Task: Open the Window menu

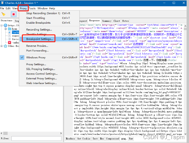Action: (x=43, y=8)
